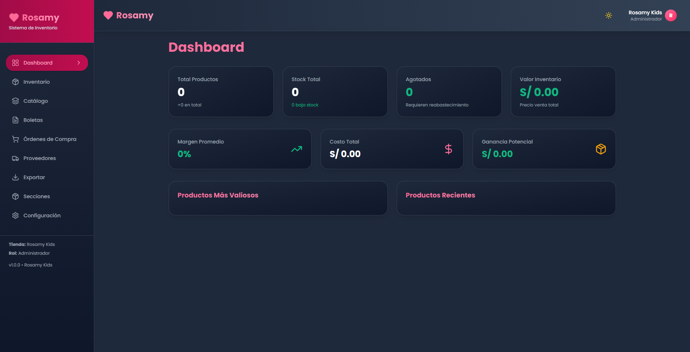Click the Configuración gear icon
690x352 pixels.
15,215
